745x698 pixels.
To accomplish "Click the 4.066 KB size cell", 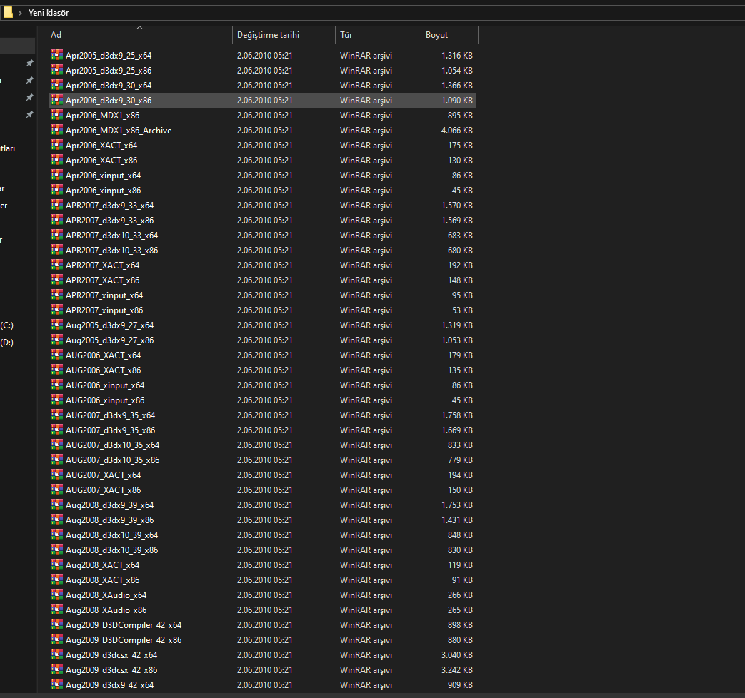I will [457, 130].
